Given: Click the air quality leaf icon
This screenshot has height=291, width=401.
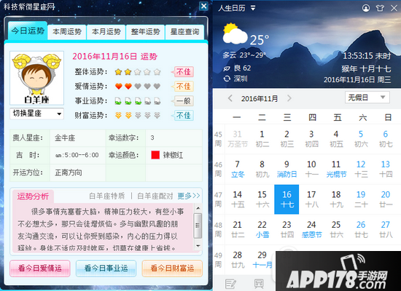Looking at the screenshot, I should [x=227, y=68].
